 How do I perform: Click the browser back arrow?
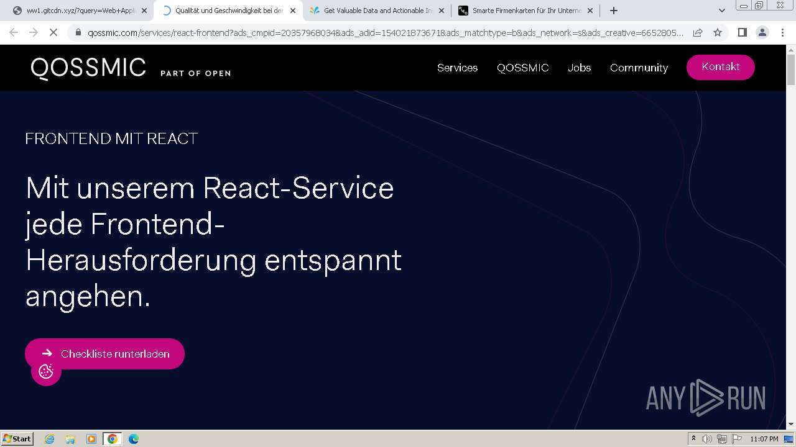tap(14, 32)
